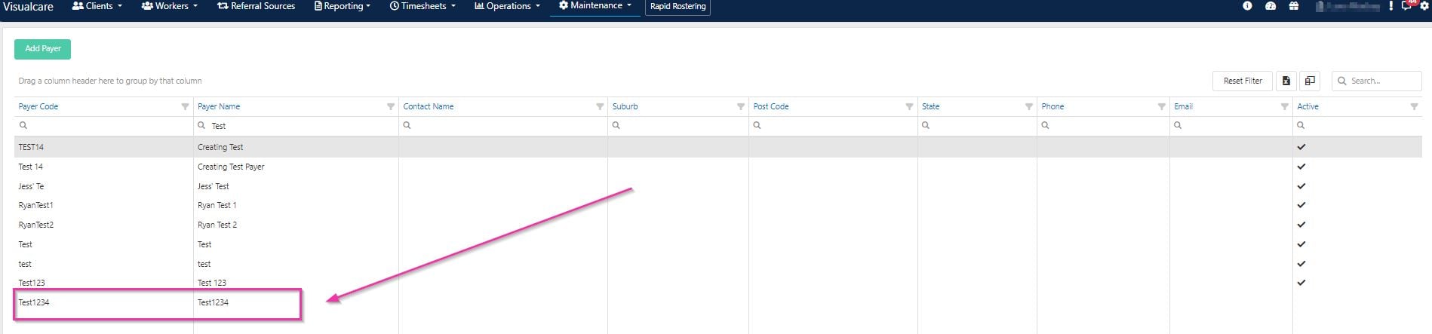
Task: Click magnifier icon in Phone filter cell
Action: pos(1046,126)
